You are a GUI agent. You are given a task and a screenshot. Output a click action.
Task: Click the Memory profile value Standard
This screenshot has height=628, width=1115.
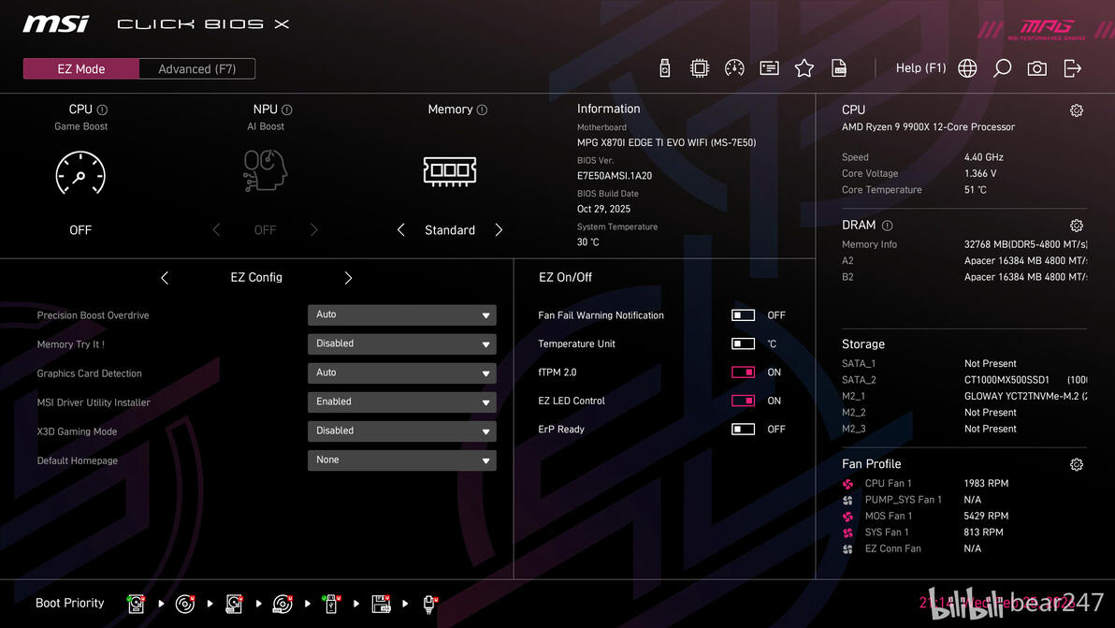click(449, 230)
